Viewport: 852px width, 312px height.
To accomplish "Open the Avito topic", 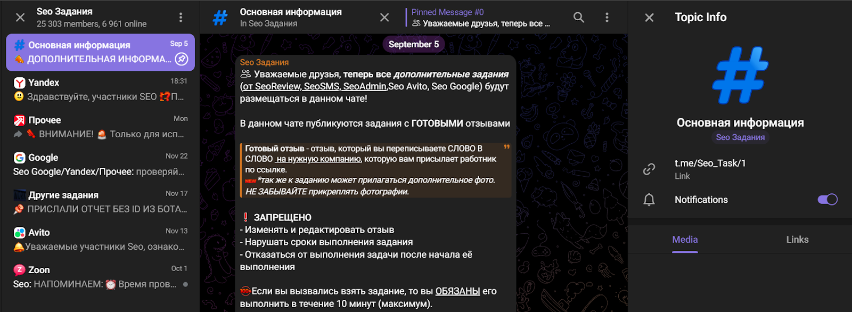I will (100, 239).
